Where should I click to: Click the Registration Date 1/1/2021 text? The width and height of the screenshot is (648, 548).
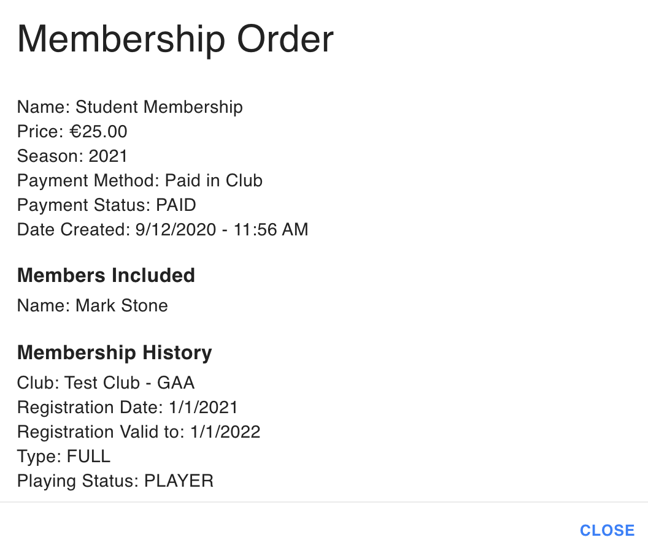(x=127, y=408)
